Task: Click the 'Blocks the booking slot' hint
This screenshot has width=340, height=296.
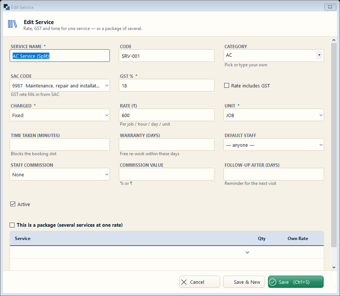Action: 34,154
